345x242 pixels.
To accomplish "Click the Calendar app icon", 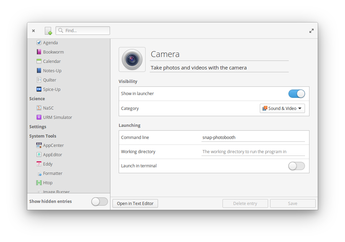I will 39,61.
